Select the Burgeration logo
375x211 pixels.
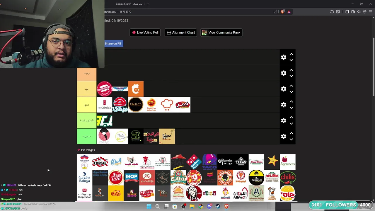click(84, 193)
